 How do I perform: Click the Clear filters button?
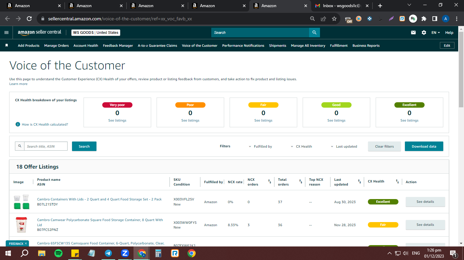(385, 146)
